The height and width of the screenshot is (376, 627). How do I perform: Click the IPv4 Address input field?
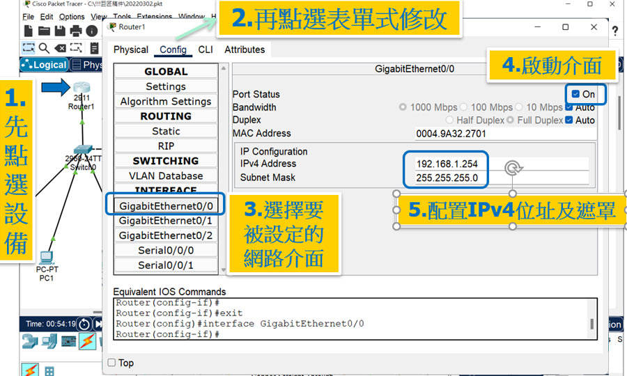click(x=502, y=164)
